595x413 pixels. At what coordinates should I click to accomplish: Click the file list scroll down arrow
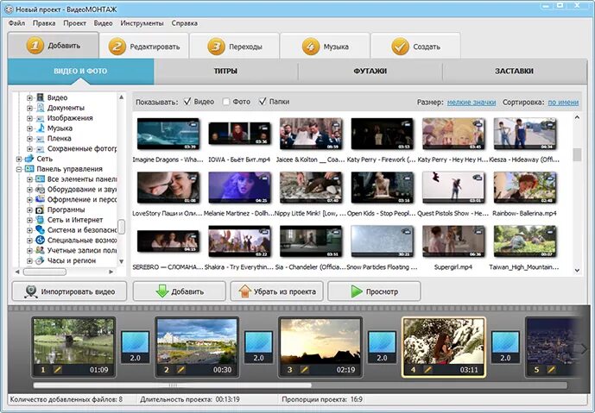point(577,271)
